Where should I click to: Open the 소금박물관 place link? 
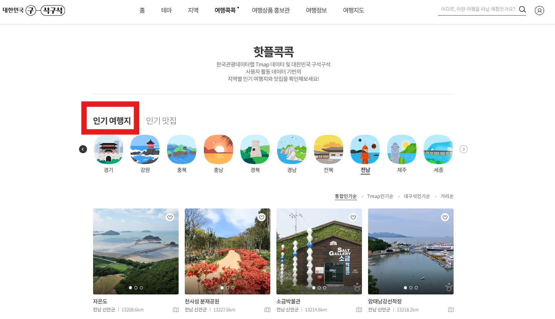[x=288, y=301]
